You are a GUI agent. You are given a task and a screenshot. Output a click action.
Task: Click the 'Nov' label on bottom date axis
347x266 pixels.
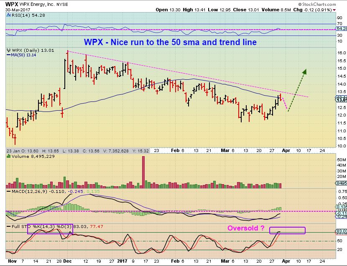pos(12,261)
